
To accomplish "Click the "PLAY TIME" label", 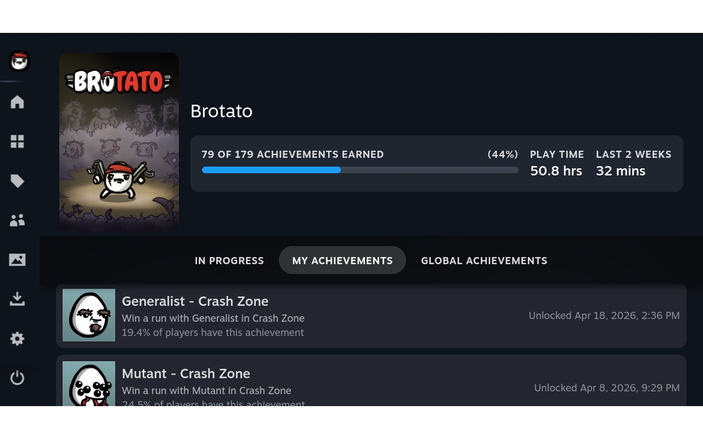I will click(x=557, y=155).
